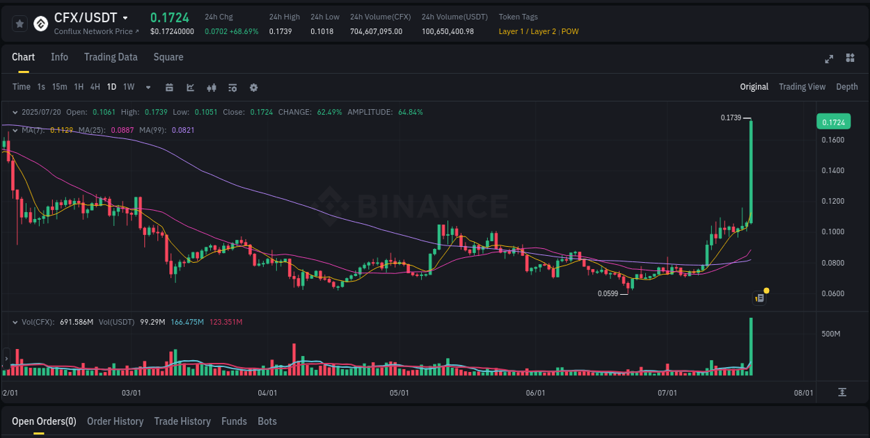Screen dimensions: 870x438
Task: Collapse the daily OHLC info row
Action: pyautogui.click(x=15, y=111)
